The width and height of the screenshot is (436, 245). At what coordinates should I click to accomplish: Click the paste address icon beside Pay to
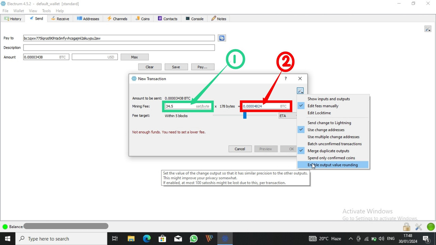tap(222, 38)
